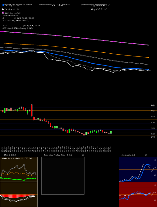Viewport: 157px width, 207px height.
Task: Click 'Intra Day Trading Price & MR' title
Action: pos(58,155)
